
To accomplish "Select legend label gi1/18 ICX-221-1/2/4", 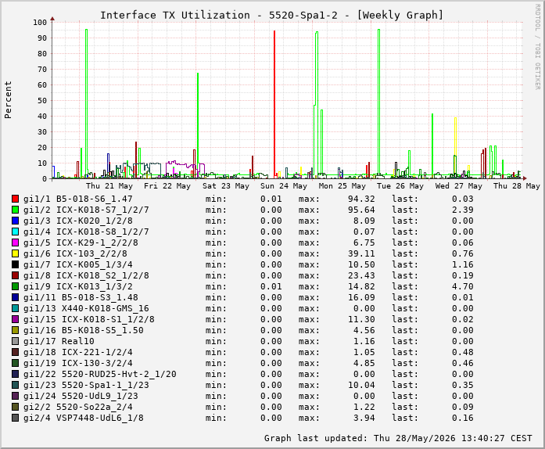I will (x=78, y=352).
